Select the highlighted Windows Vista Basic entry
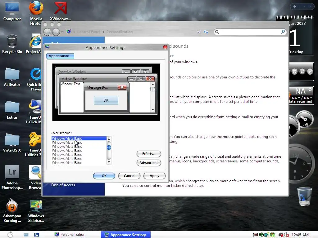 79,139
